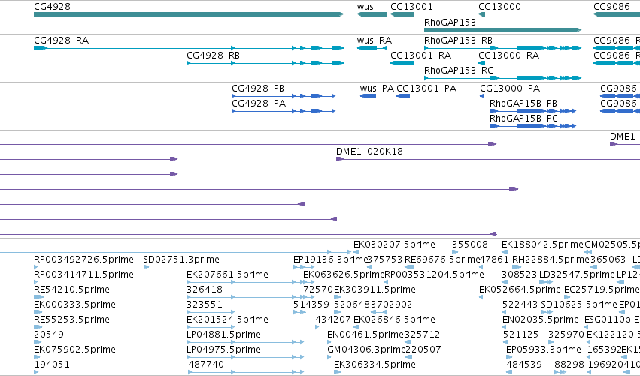
Task: Open the EK063626.5prime EST label
Action: pyautogui.click(x=344, y=275)
